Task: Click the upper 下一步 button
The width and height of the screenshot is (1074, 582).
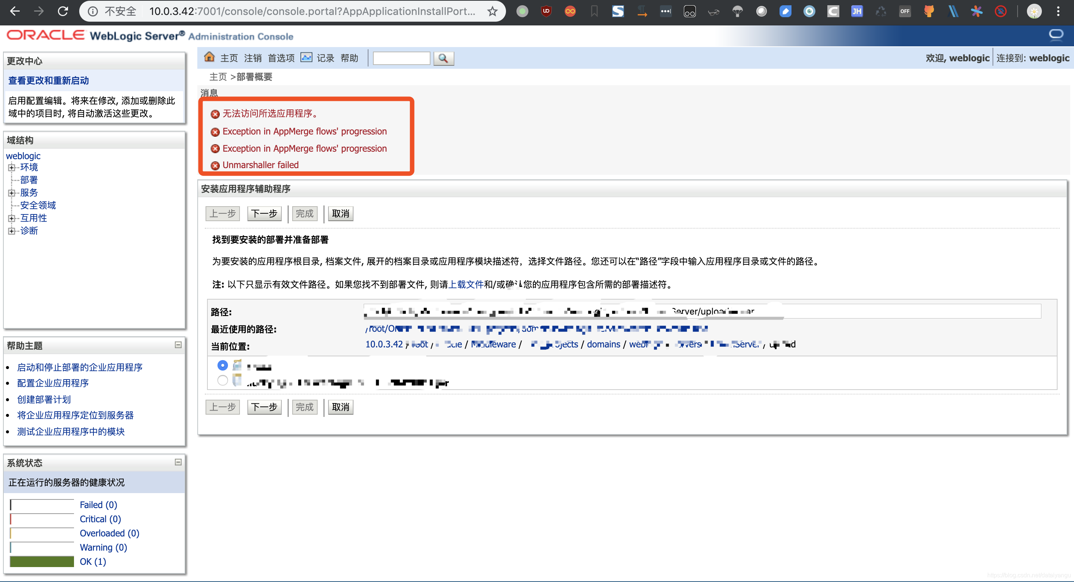Action: [x=264, y=213]
